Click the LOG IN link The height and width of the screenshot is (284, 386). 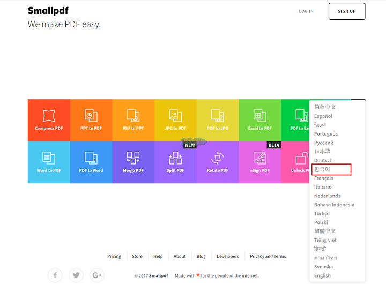coord(306,11)
